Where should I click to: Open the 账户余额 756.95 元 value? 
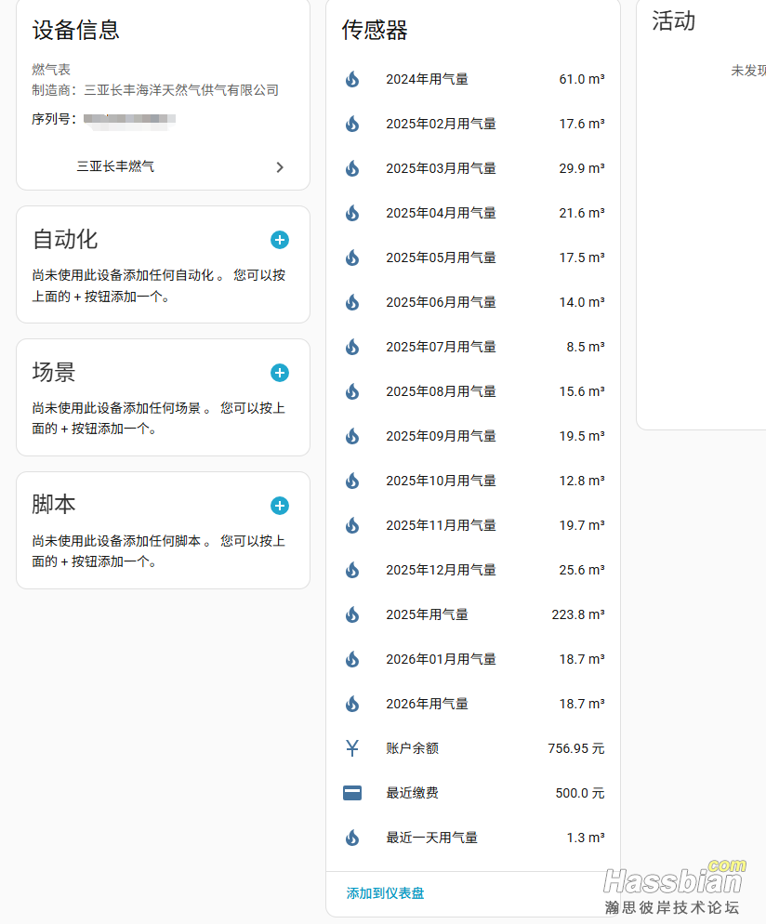(575, 748)
